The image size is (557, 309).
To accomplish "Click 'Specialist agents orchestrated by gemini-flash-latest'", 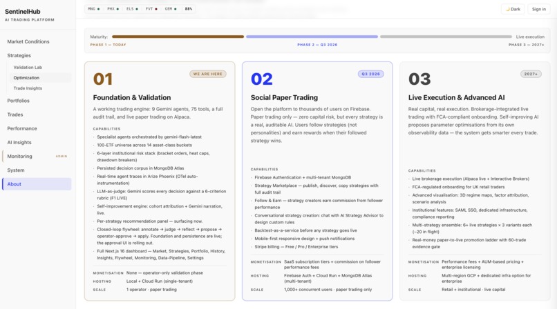I will pos(149,137).
